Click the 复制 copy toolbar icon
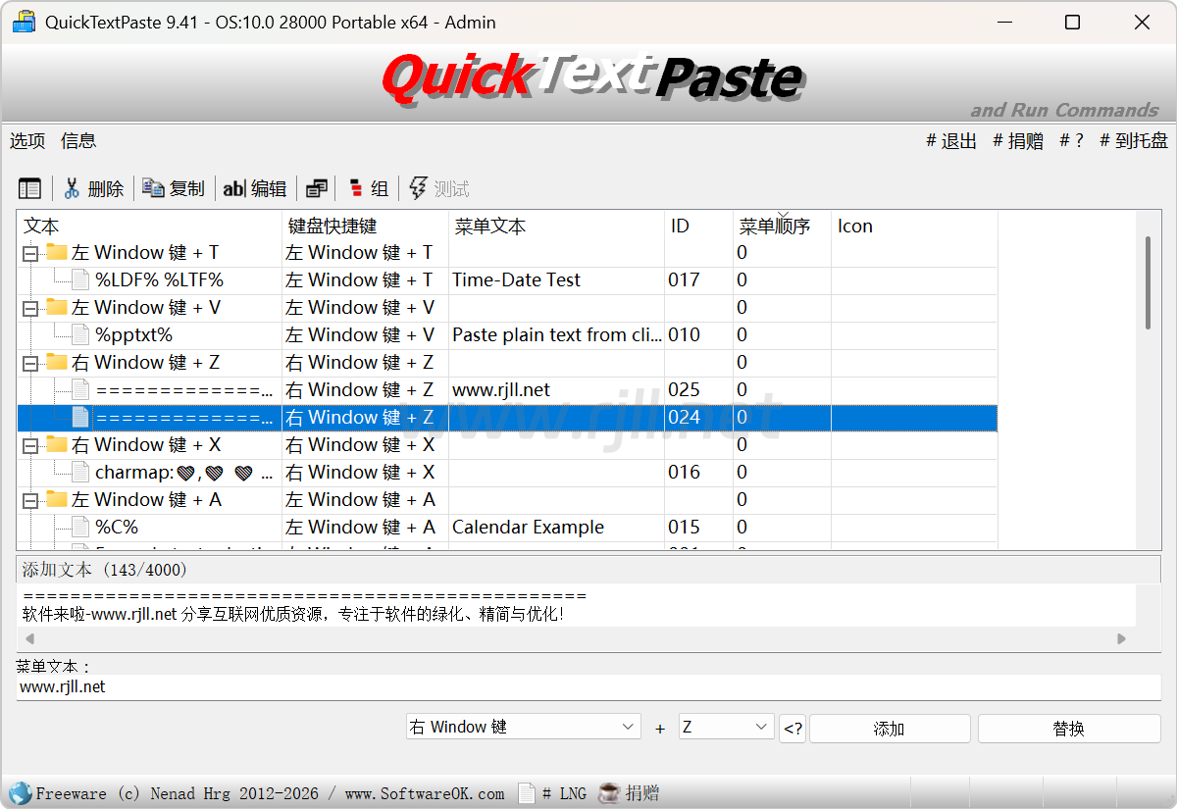 pos(153,189)
